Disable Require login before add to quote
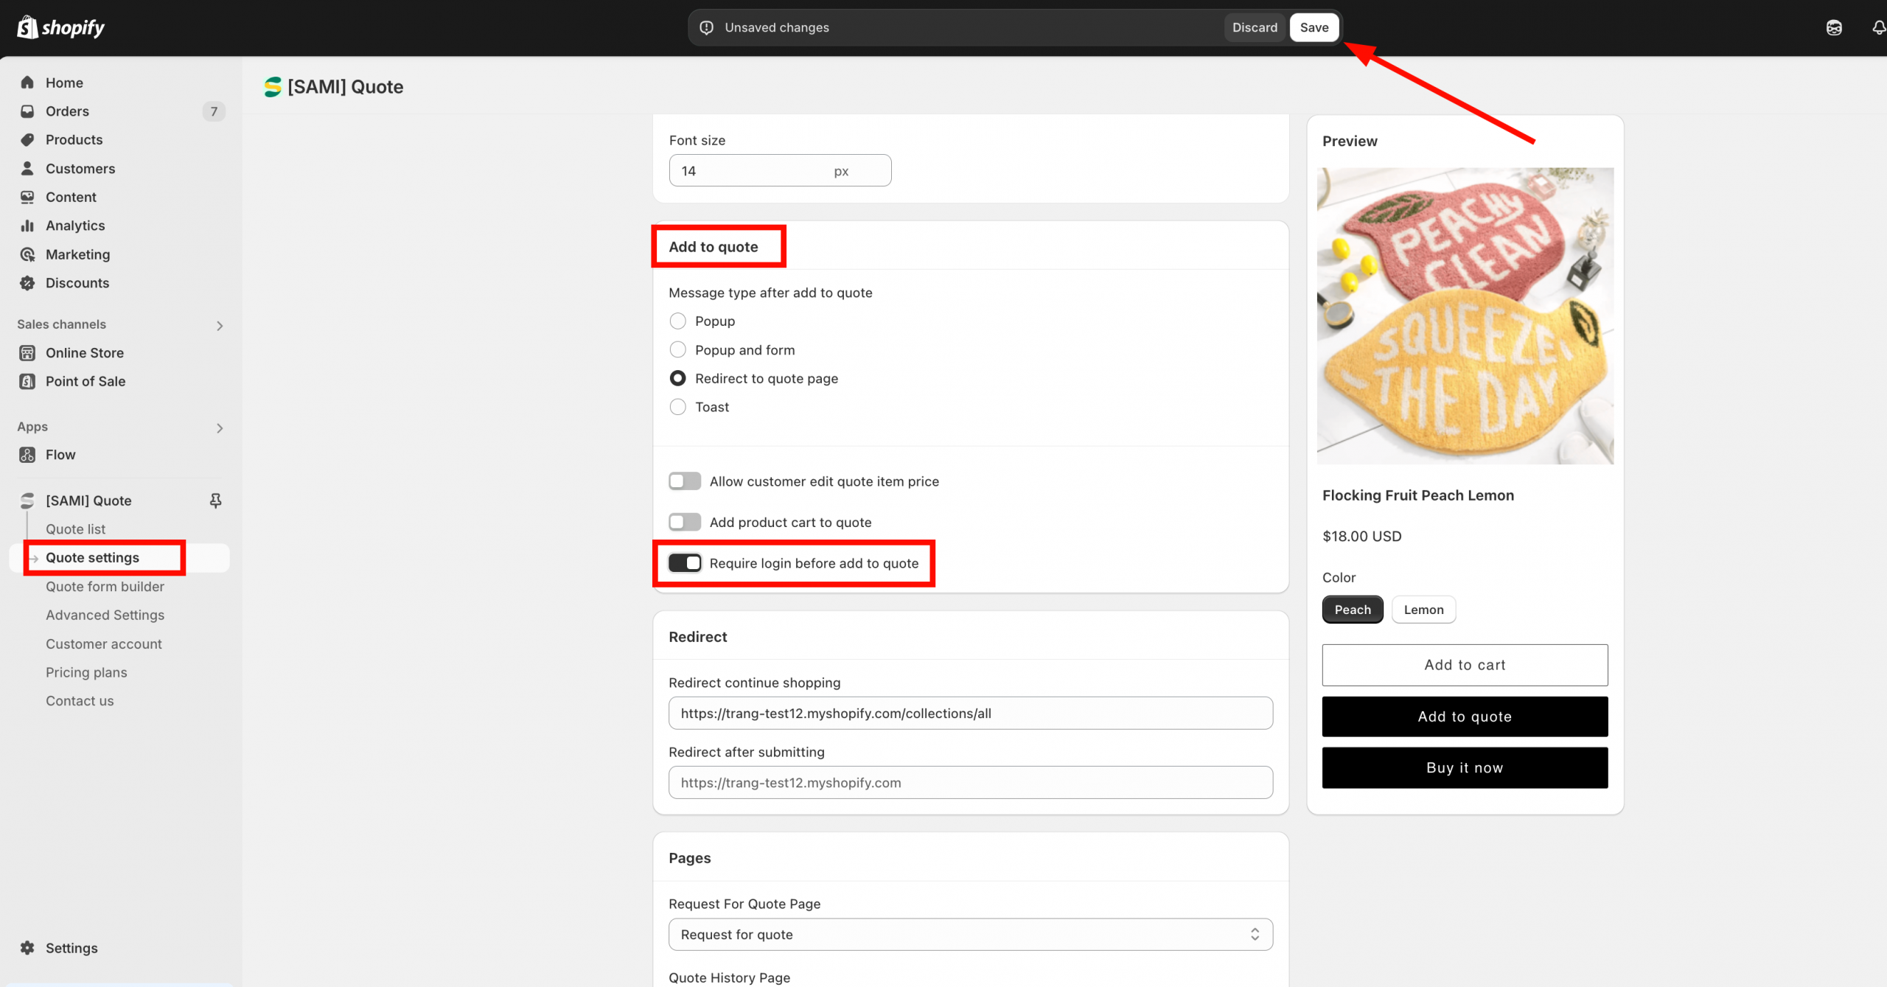This screenshot has width=1887, height=987. pyautogui.click(x=685, y=563)
